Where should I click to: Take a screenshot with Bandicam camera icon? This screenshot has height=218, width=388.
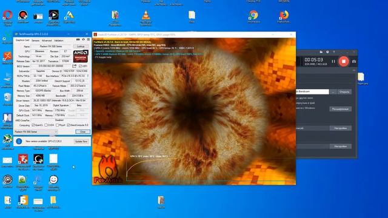tap(354, 61)
